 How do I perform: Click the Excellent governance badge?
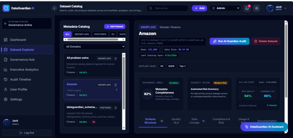(x=174, y=83)
